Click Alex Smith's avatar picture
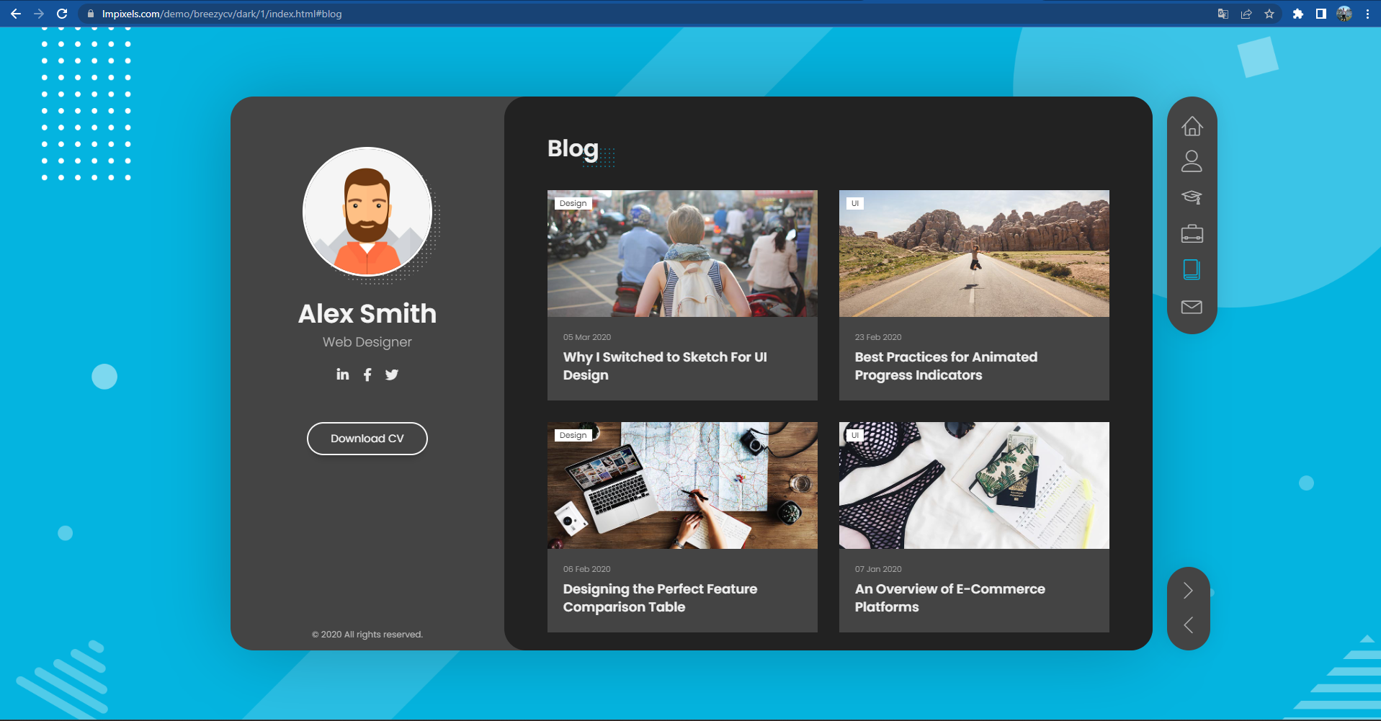 click(367, 212)
